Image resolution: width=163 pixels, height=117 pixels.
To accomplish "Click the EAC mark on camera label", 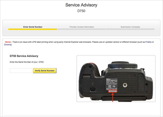I will click(110, 86).
